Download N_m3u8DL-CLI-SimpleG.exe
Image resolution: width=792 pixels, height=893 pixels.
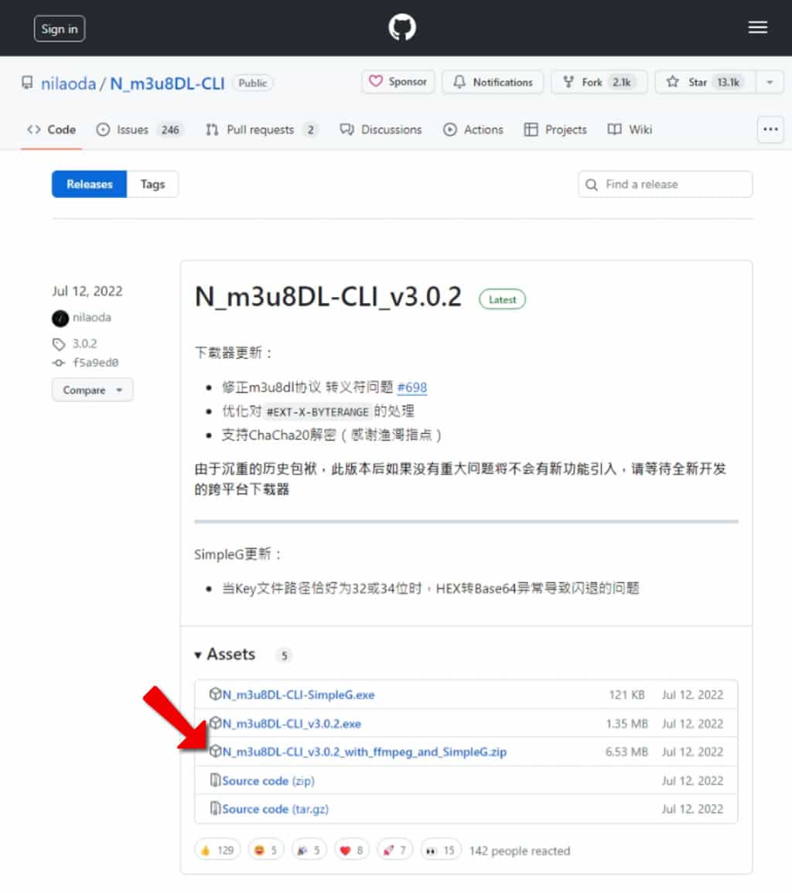point(299,695)
